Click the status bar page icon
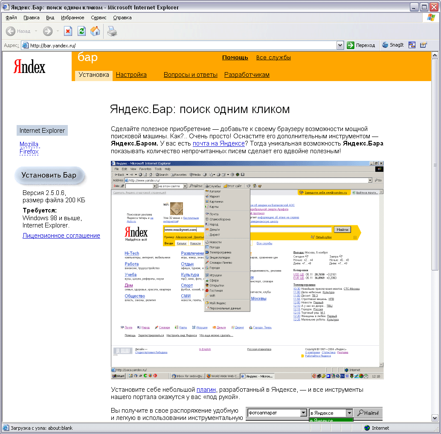 point(6,428)
